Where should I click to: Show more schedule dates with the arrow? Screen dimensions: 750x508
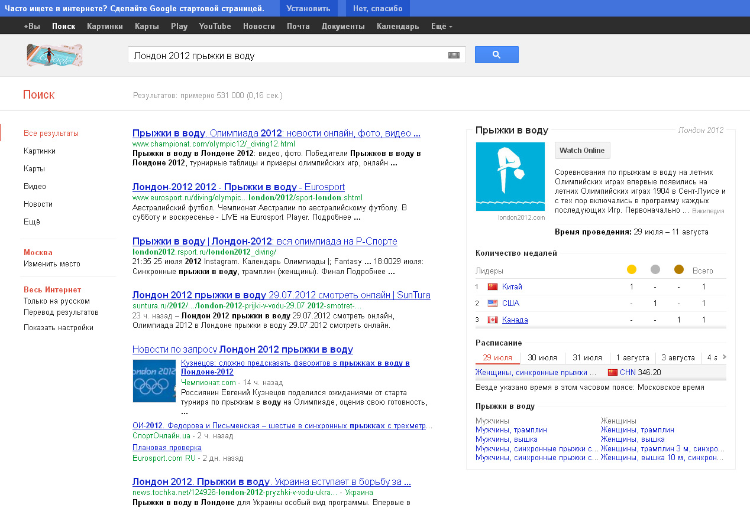(725, 357)
